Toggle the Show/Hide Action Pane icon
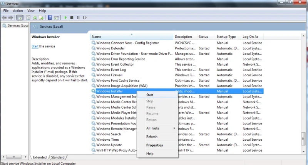This screenshot has height=165, width=308. point(57,18)
